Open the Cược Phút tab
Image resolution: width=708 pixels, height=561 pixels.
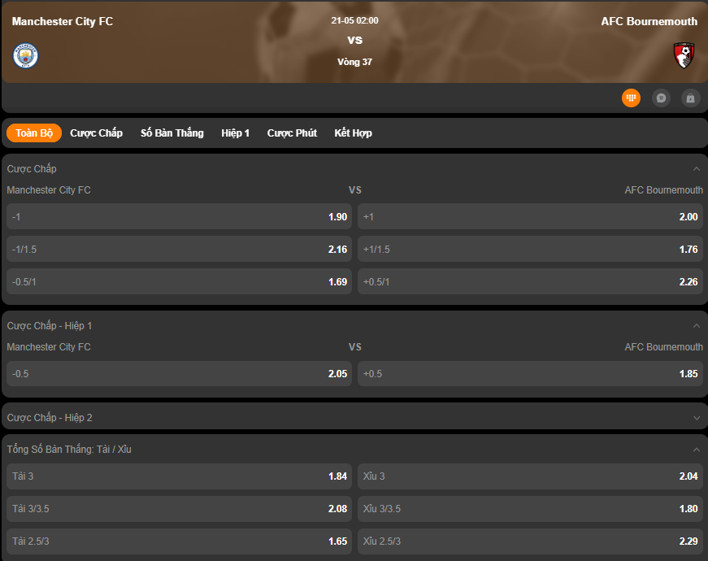[x=292, y=133]
